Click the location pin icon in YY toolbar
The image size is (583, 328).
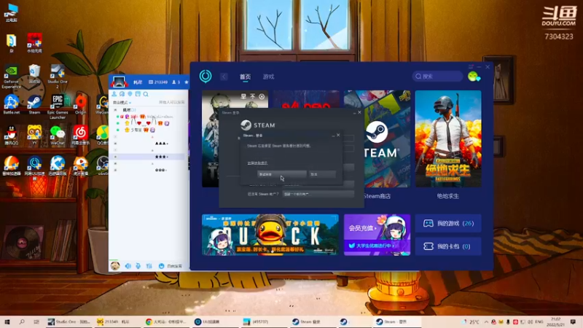[130, 94]
